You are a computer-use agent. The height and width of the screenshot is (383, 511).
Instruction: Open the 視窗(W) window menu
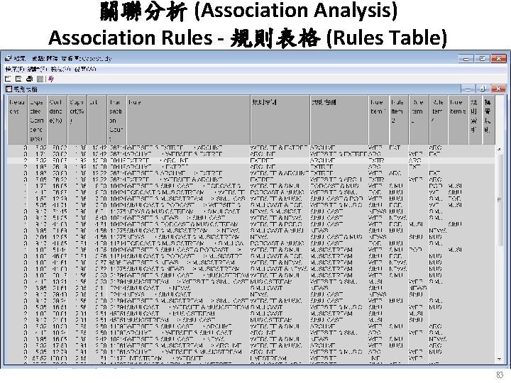(x=85, y=69)
